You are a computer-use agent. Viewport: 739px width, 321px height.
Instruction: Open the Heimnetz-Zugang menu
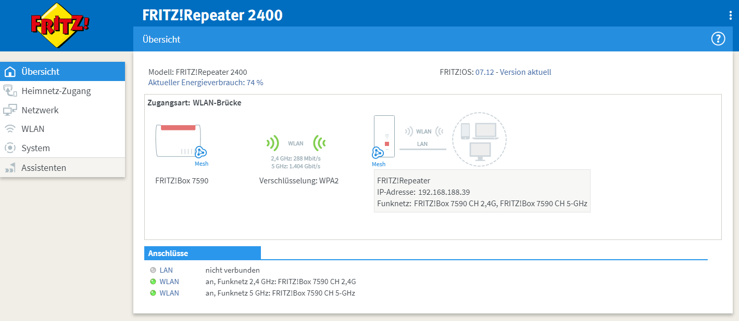point(62,91)
